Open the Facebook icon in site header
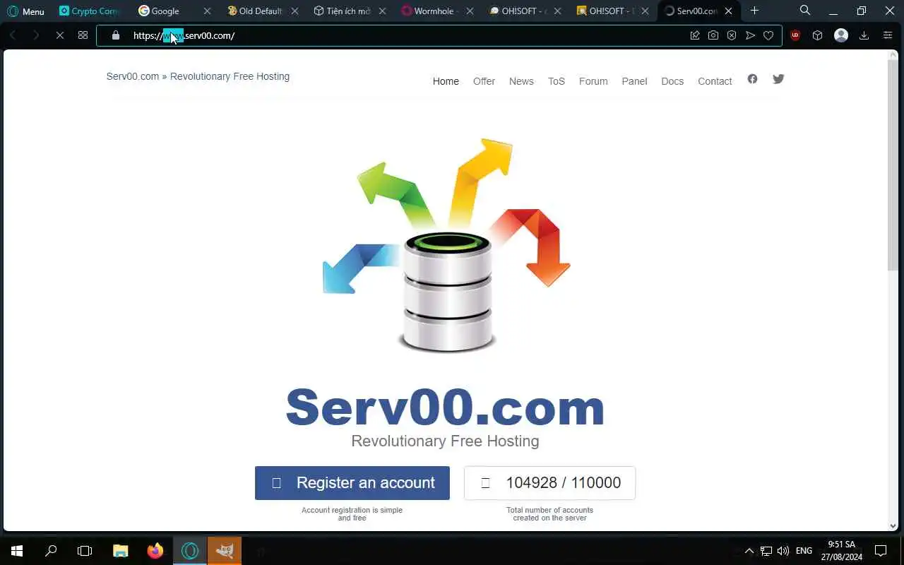 [752, 79]
